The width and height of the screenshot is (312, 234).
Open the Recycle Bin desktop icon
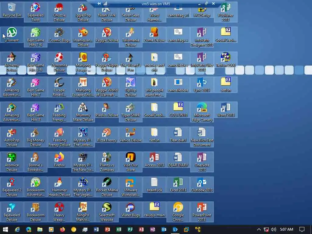(12, 10)
